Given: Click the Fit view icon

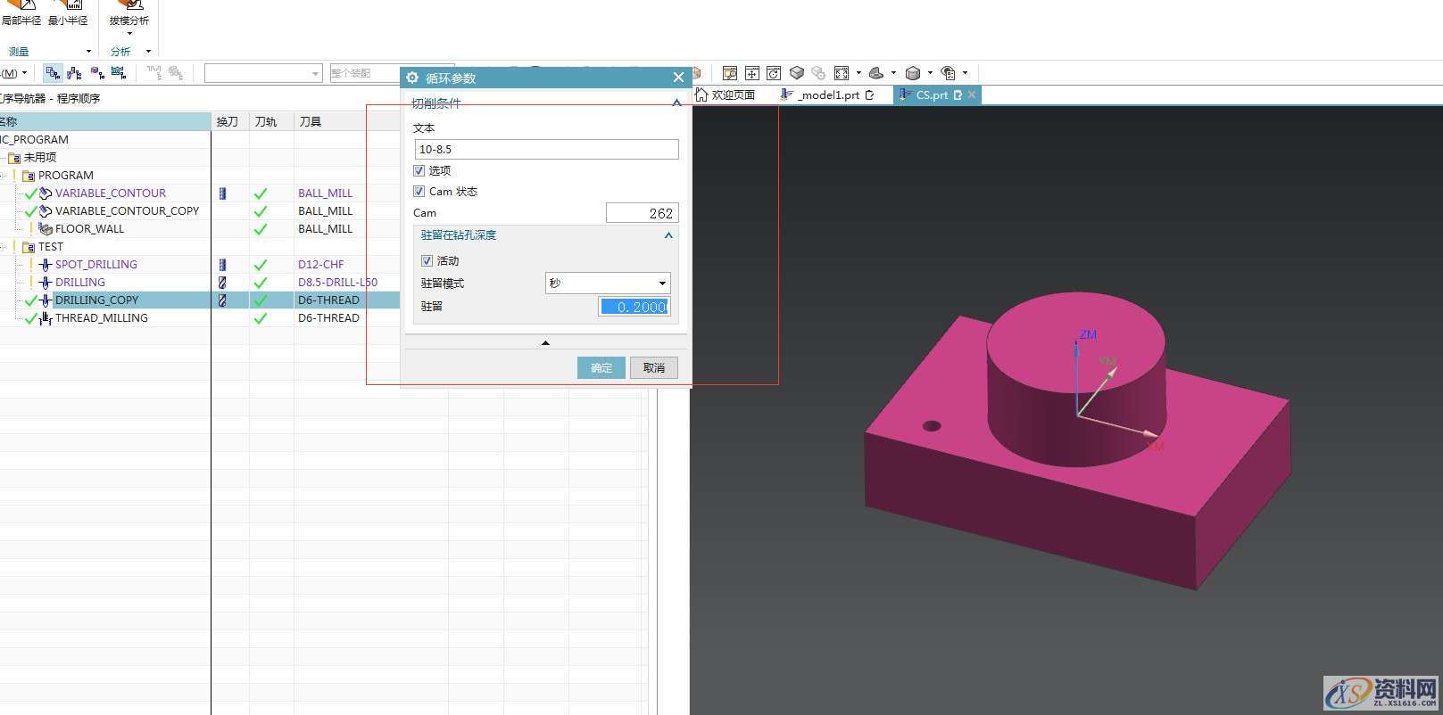Looking at the screenshot, I should point(842,73).
